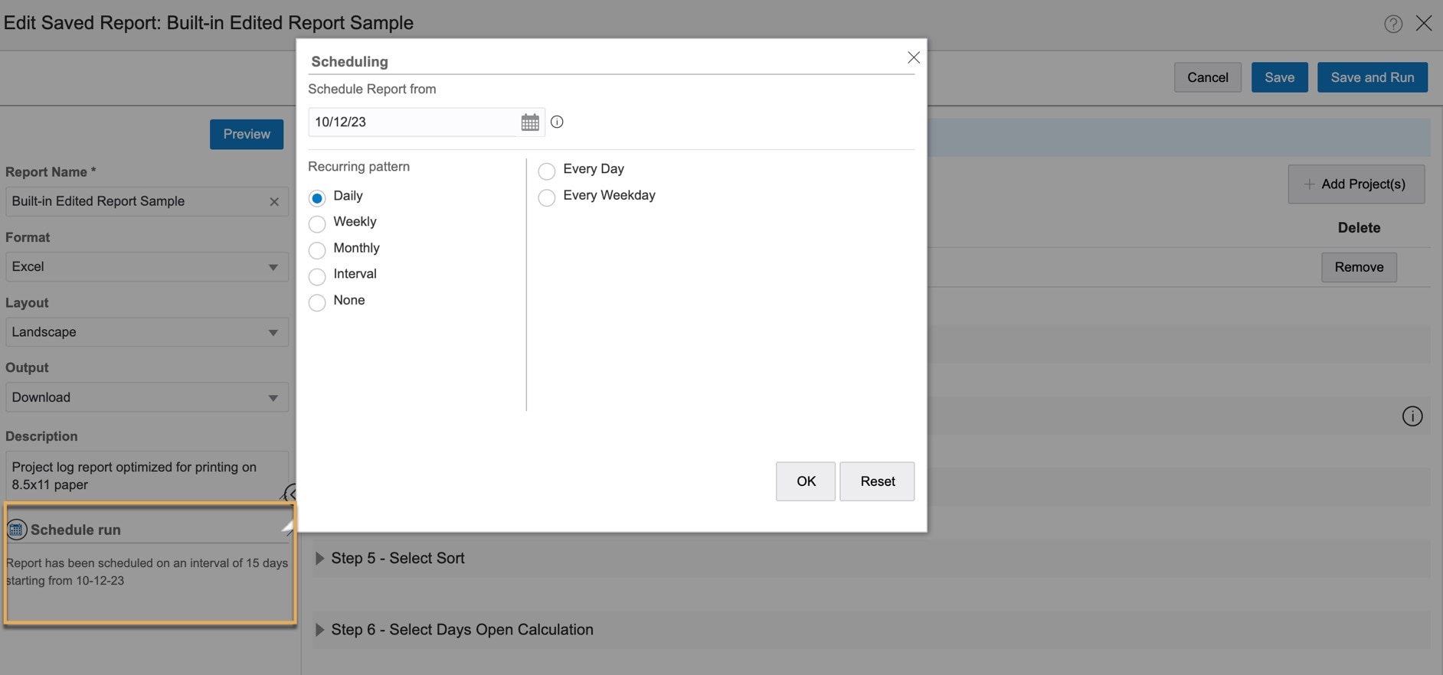Screen dimensions: 1443x675
Task: Select None as recurring pattern
Action: [317, 302]
